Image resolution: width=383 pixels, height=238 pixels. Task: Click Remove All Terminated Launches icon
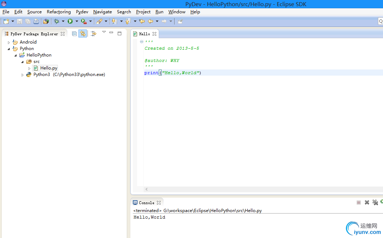pyautogui.click(x=375, y=202)
